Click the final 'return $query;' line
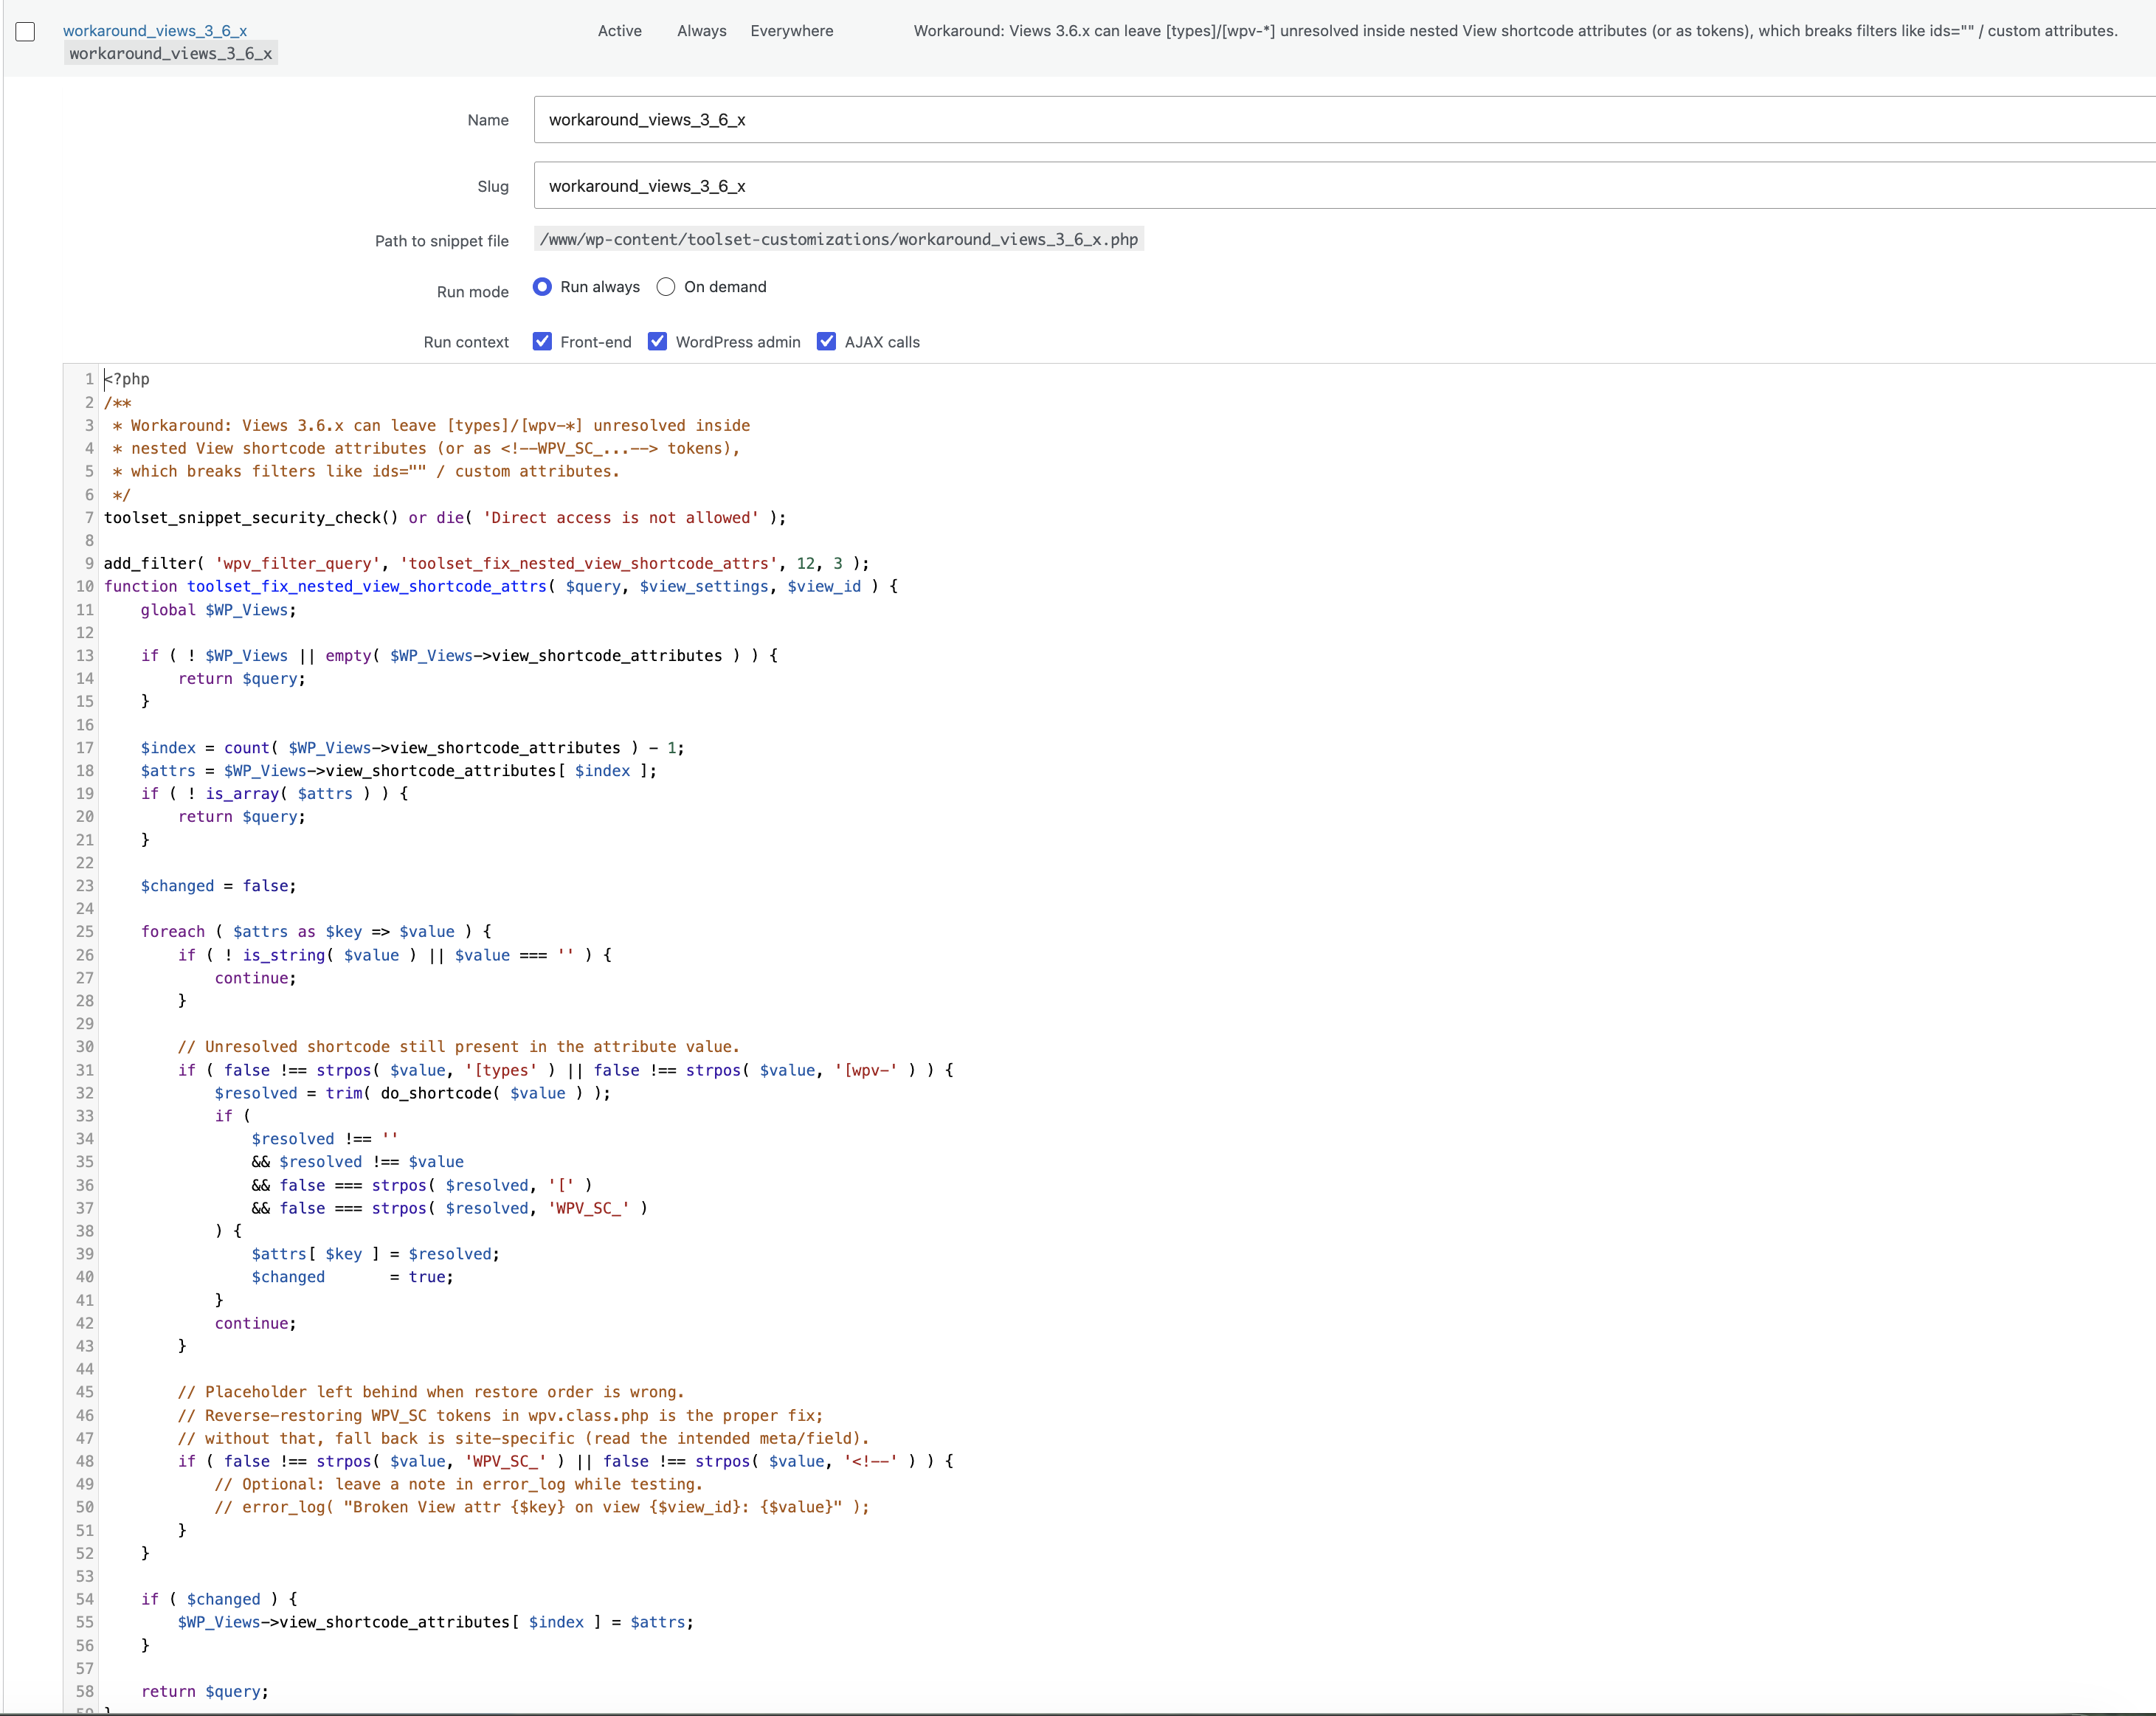Image resolution: width=2156 pixels, height=1716 pixels. point(205,1691)
